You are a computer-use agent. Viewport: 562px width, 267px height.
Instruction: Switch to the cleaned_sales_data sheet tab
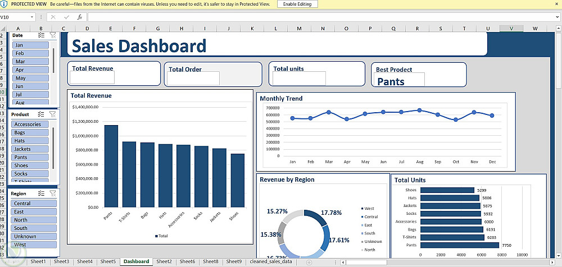coord(274,261)
